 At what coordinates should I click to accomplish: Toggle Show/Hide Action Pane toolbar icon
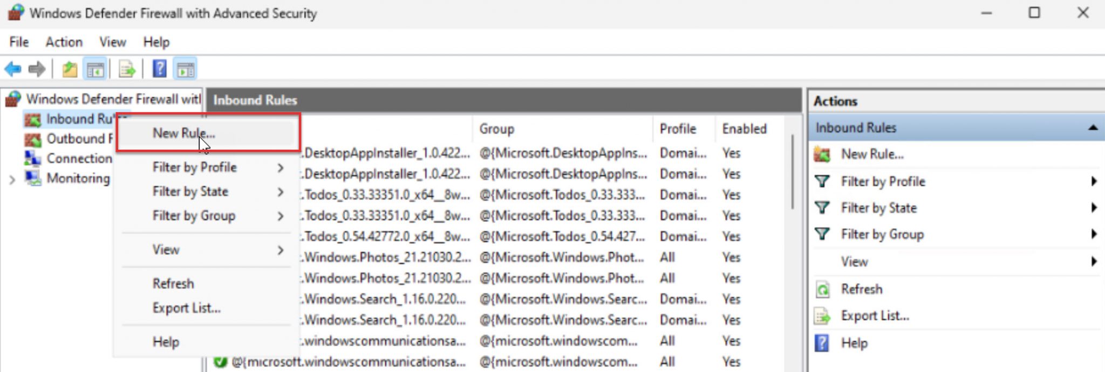(x=186, y=69)
